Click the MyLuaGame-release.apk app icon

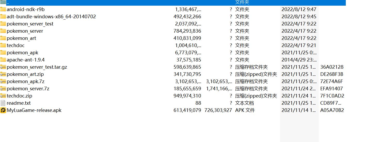coord(3,110)
